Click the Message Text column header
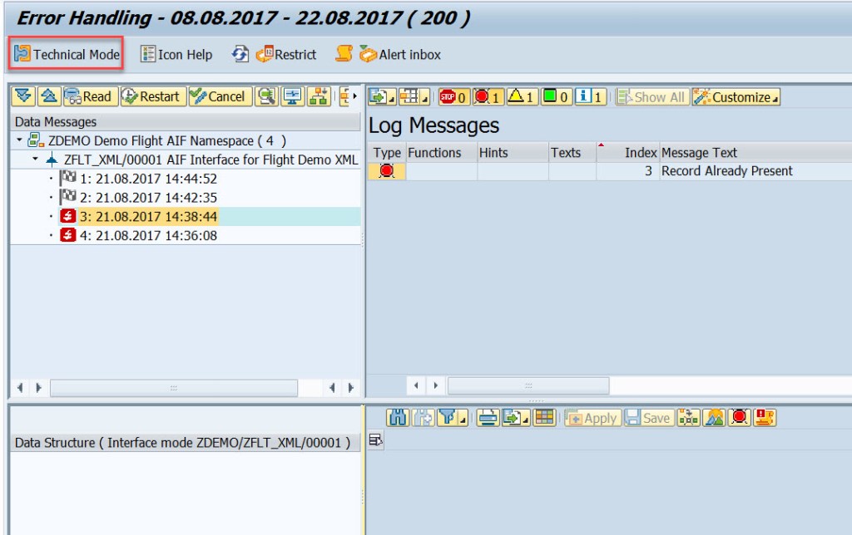 (755, 153)
